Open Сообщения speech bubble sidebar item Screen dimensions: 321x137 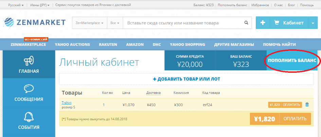point(29,92)
